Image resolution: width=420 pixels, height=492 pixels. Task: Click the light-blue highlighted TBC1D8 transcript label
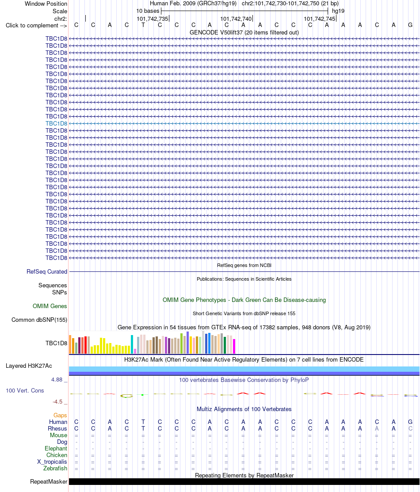(x=56, y=123)
